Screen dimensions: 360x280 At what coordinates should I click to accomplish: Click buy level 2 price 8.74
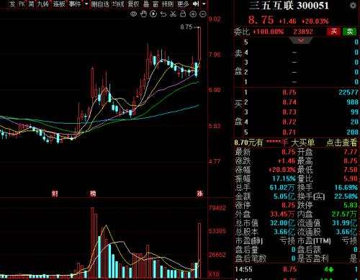tap(289, 102)
